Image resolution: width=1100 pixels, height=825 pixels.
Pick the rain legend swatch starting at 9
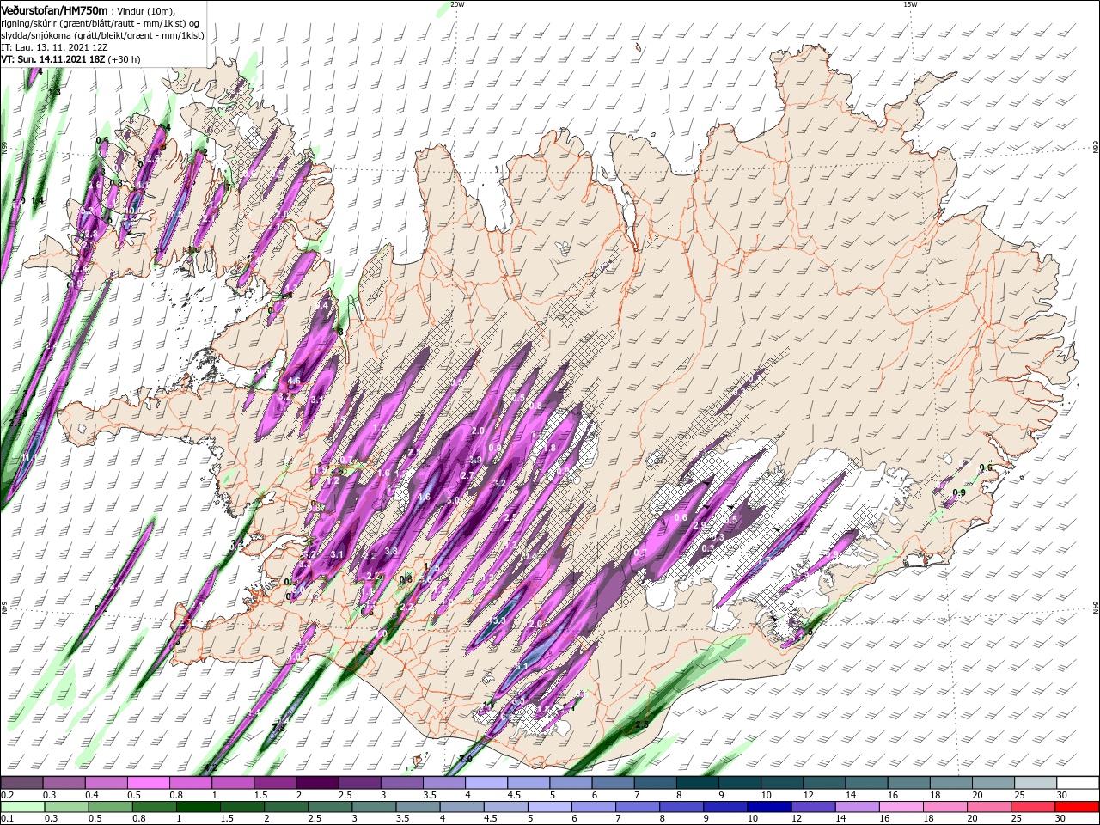click(x=724, y=807)
